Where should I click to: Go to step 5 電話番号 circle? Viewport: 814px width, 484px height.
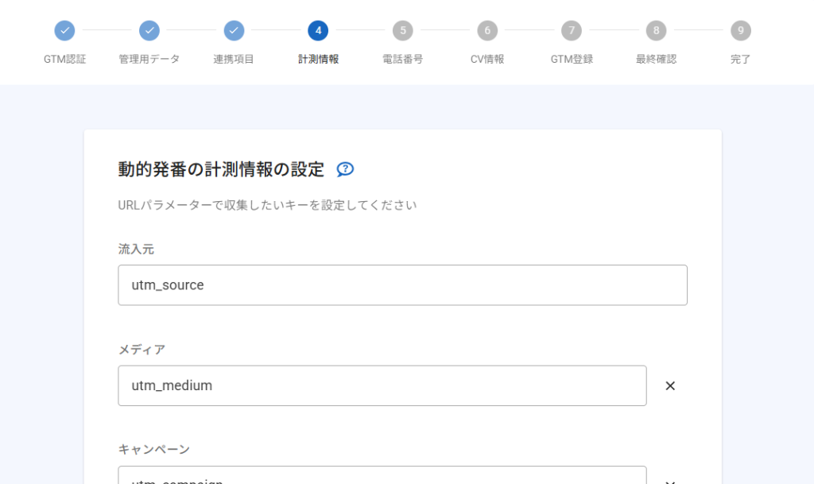click(402, 31)
